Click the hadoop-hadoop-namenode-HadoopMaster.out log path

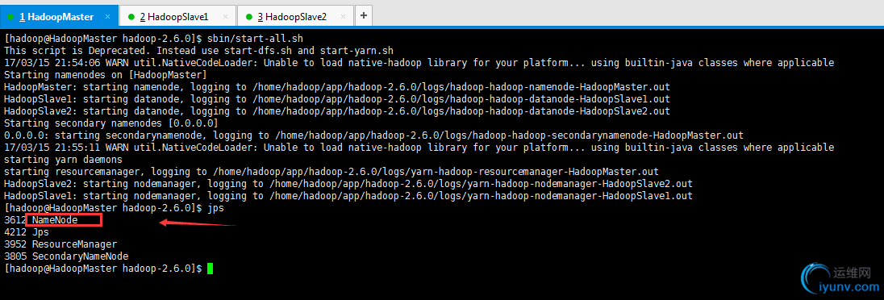pyautogui.click(x=461, y=87)
